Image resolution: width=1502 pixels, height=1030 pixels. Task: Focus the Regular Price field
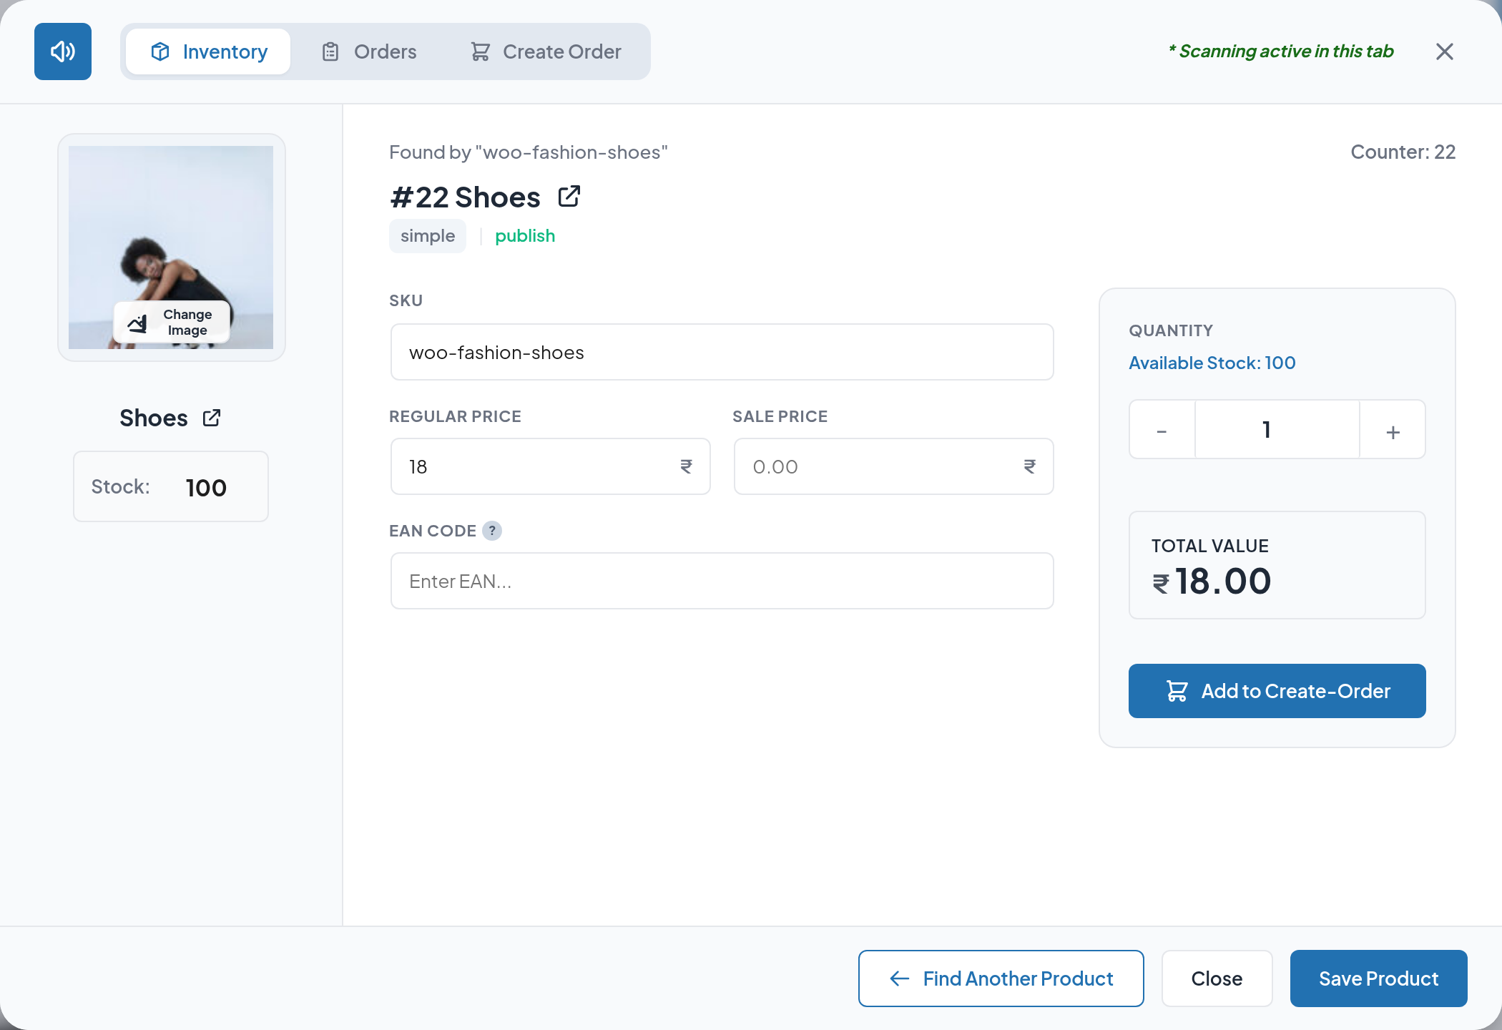coord(550,466)
